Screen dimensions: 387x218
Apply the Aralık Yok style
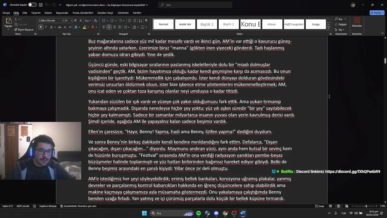tap(185, 24)
